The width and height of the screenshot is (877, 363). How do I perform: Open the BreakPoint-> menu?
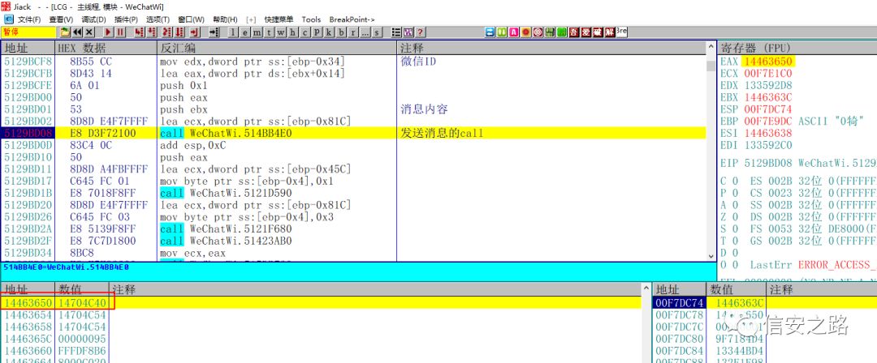point(352,19)
